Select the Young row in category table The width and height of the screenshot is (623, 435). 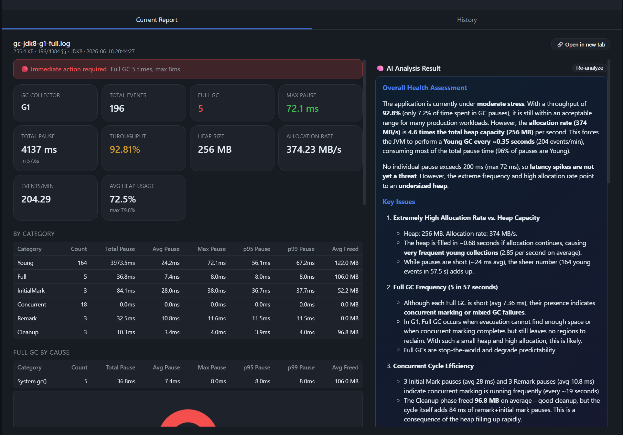(188, 263)
